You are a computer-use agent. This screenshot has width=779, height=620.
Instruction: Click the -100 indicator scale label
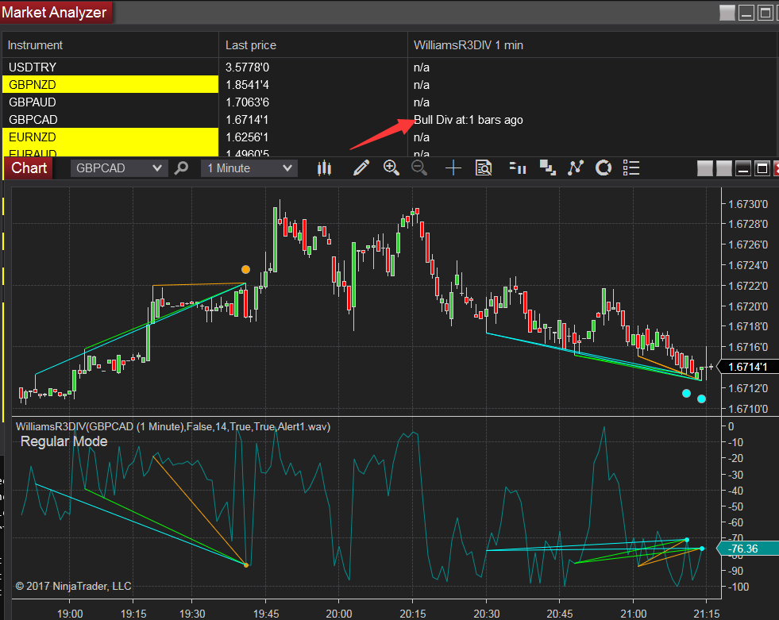tap(739, 587)
